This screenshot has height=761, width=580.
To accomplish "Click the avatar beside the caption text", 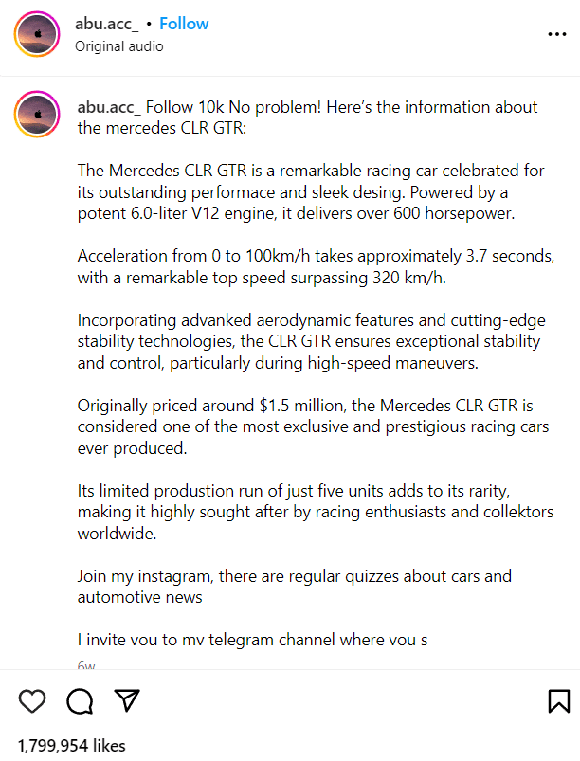I will tap(37, 116).
